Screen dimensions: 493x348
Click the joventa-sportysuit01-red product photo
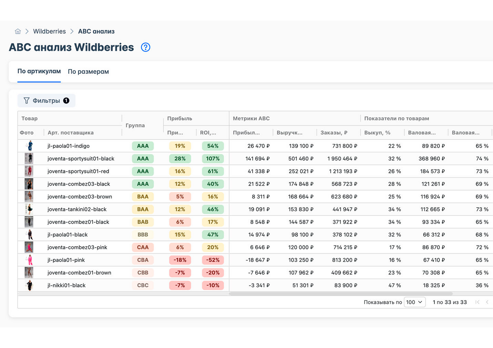(29, 171)
